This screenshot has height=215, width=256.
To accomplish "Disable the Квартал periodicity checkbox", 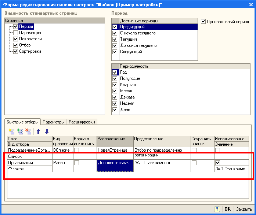I will [115, 85].
